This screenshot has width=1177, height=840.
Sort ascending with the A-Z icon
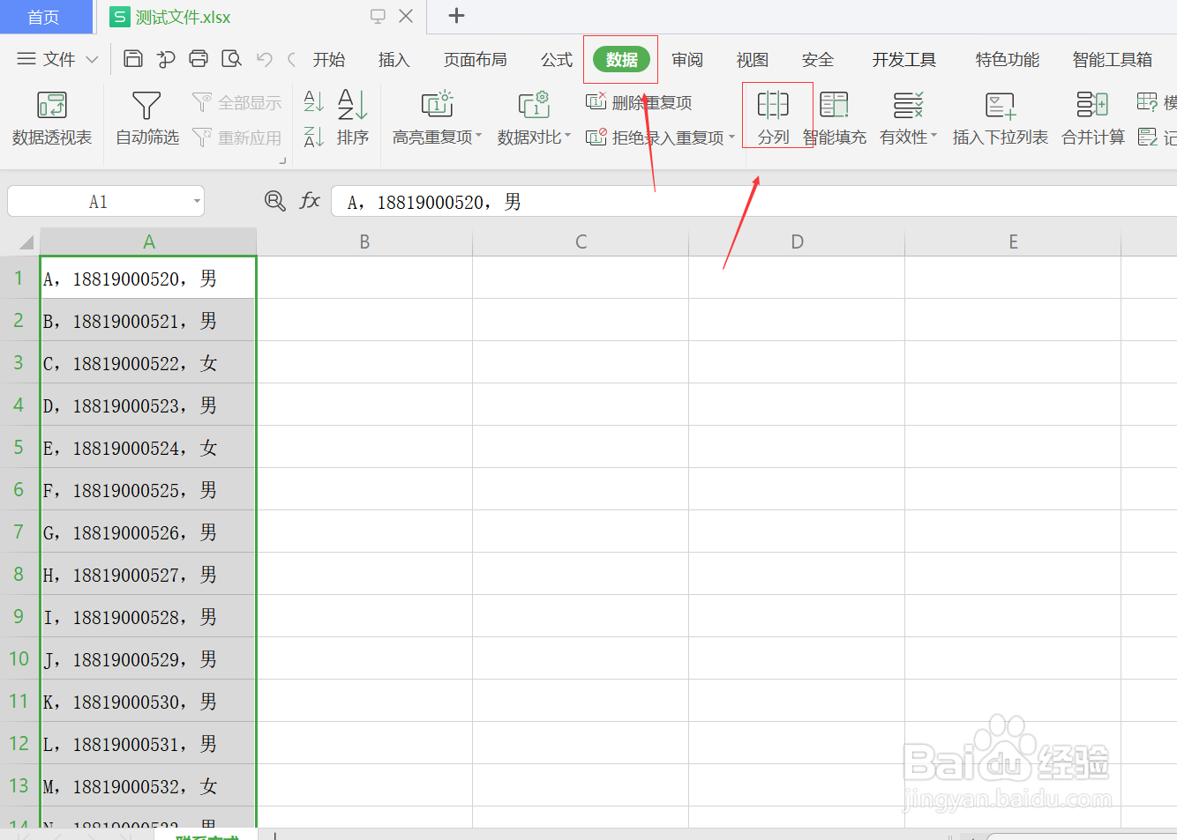[x=313, y=101]
